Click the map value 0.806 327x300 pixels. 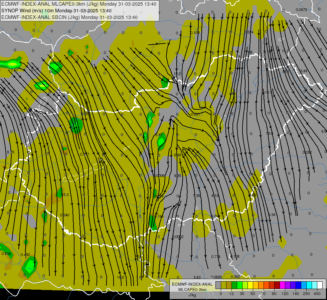click(x=6, y=254)
